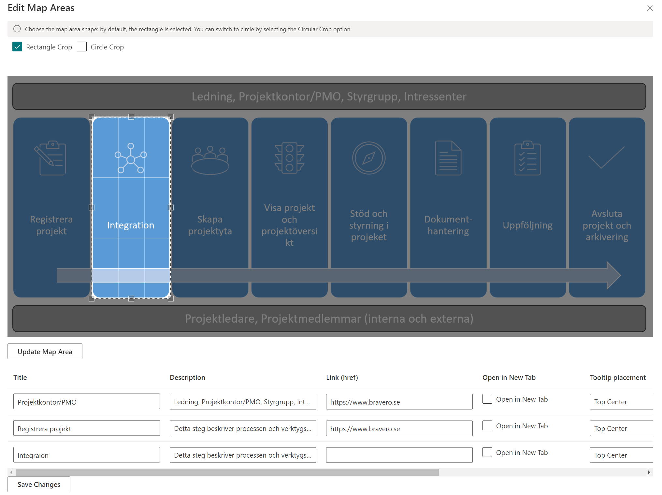Open Tooltip placement dropdown for Integraion row
662x495 pixels.
coord(622,455)
